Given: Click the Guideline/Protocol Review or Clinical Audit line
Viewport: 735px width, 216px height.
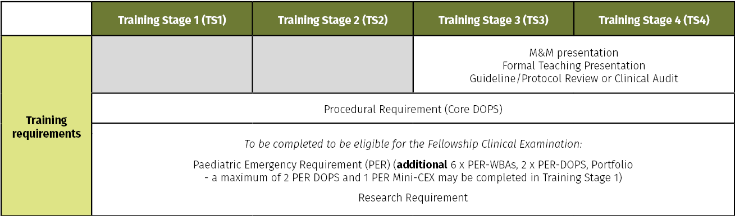Looking at the screenshot, I should point(573,78).
